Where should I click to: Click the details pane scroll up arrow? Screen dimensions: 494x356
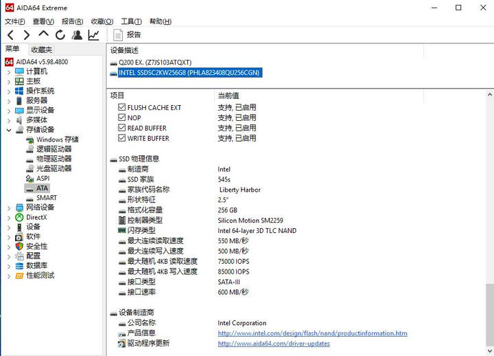click(490, 94)
